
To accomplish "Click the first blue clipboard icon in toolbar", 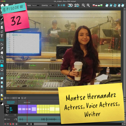I will click(107, 5).
